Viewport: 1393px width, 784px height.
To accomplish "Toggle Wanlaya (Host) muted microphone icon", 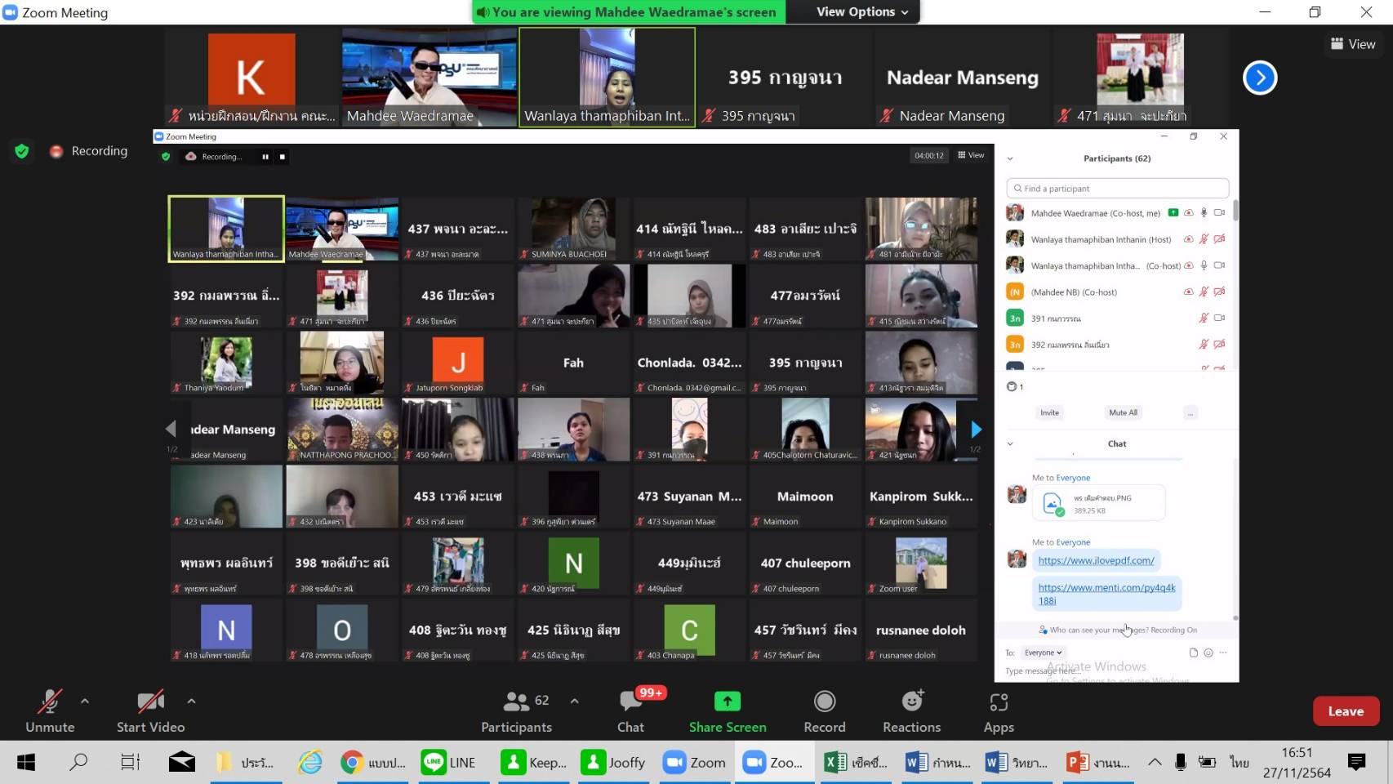I will click(x=1204, y=239).
